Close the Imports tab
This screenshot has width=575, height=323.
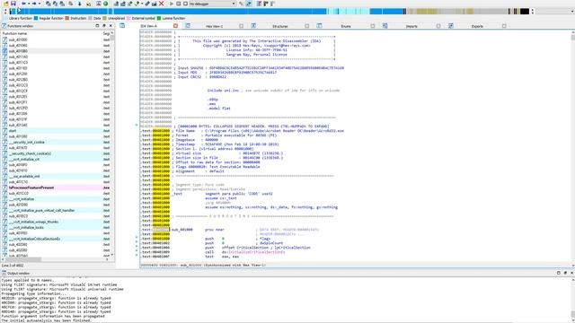click(438, 26)
